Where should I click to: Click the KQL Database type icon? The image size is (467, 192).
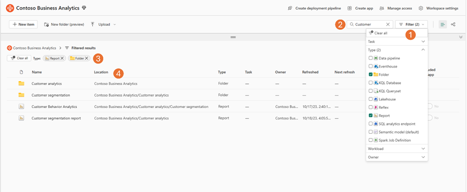click(x=376, y=83)
